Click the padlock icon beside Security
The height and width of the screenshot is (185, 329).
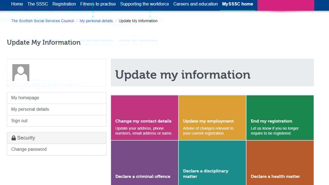click(x=14, y=138)
